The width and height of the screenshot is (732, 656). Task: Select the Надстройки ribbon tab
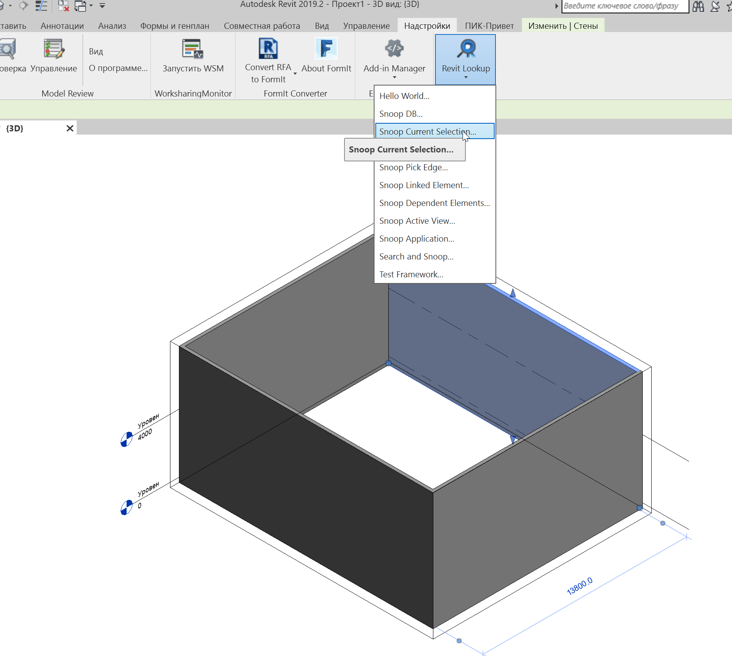coord(427,26)
